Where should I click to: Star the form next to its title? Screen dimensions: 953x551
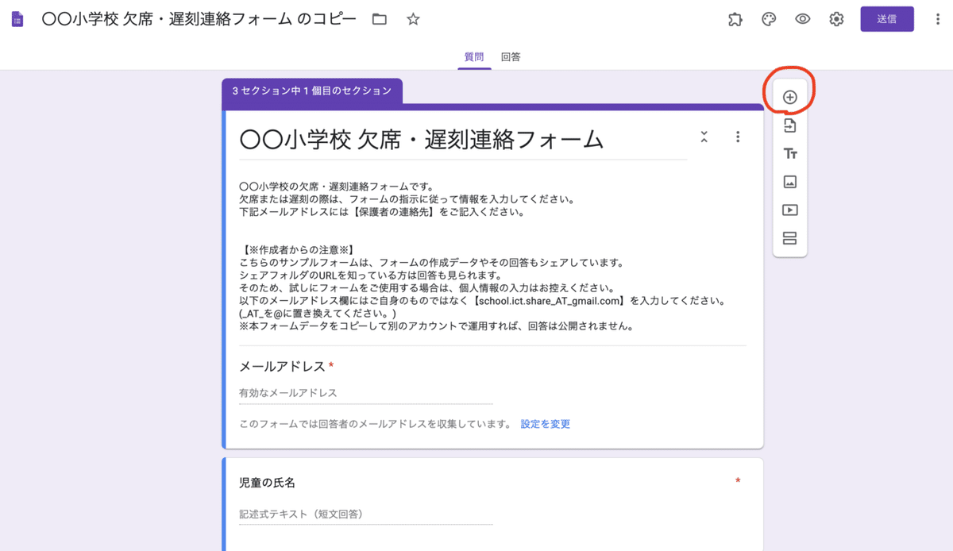(413, 19)
